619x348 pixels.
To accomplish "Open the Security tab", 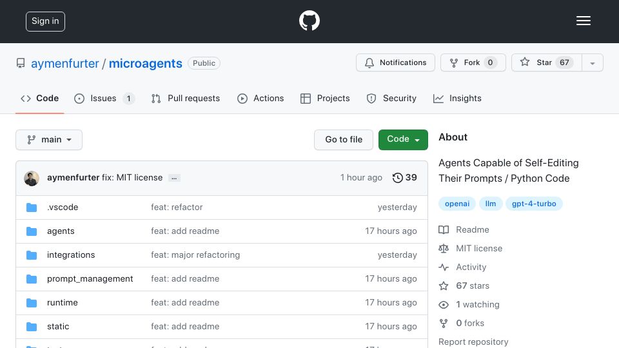I will [x=391, y=98].
